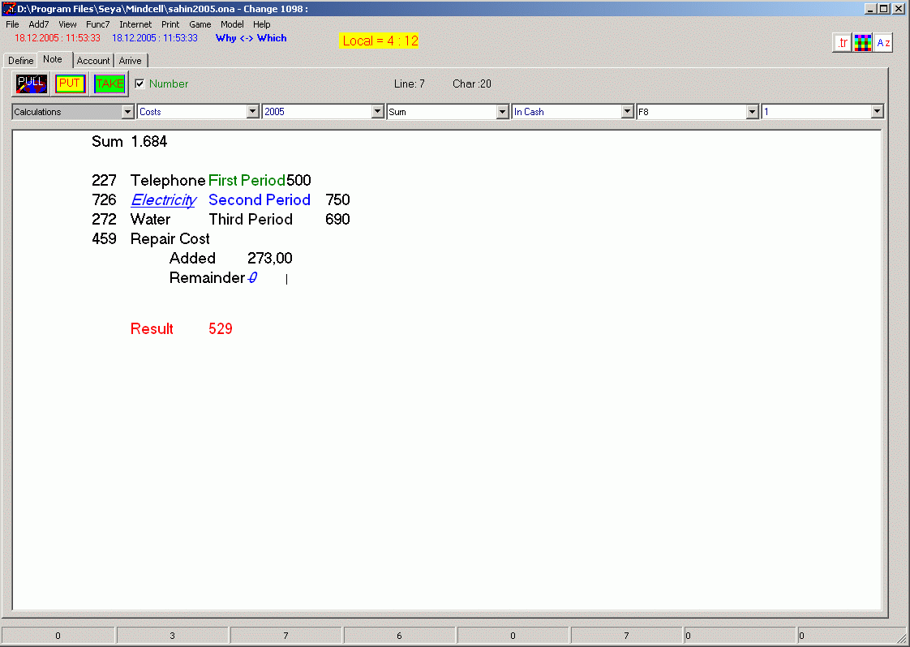This screenshot has width=910, height=647.
Task: Click the Mindcell title bar app icon
Action: pyautogui.click(x=8, y=8)
